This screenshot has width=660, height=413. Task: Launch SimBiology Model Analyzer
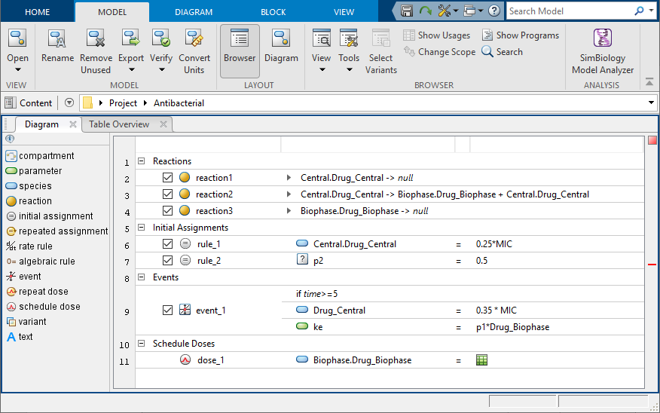(602, 51)
